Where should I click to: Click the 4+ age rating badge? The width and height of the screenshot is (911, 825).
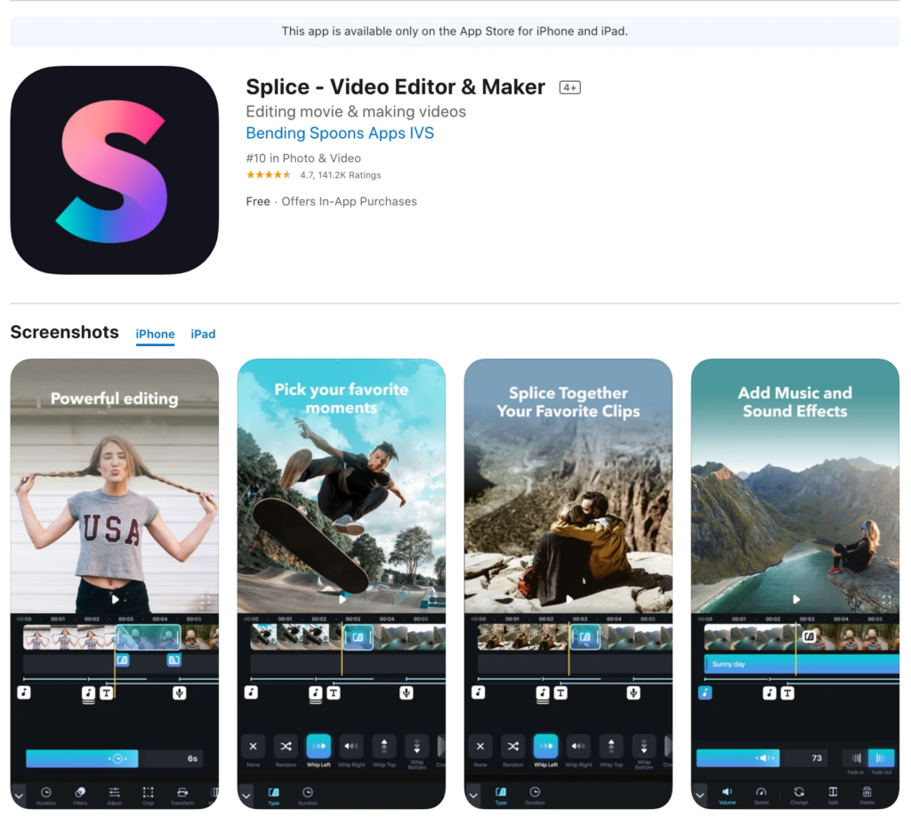point(570,88)
